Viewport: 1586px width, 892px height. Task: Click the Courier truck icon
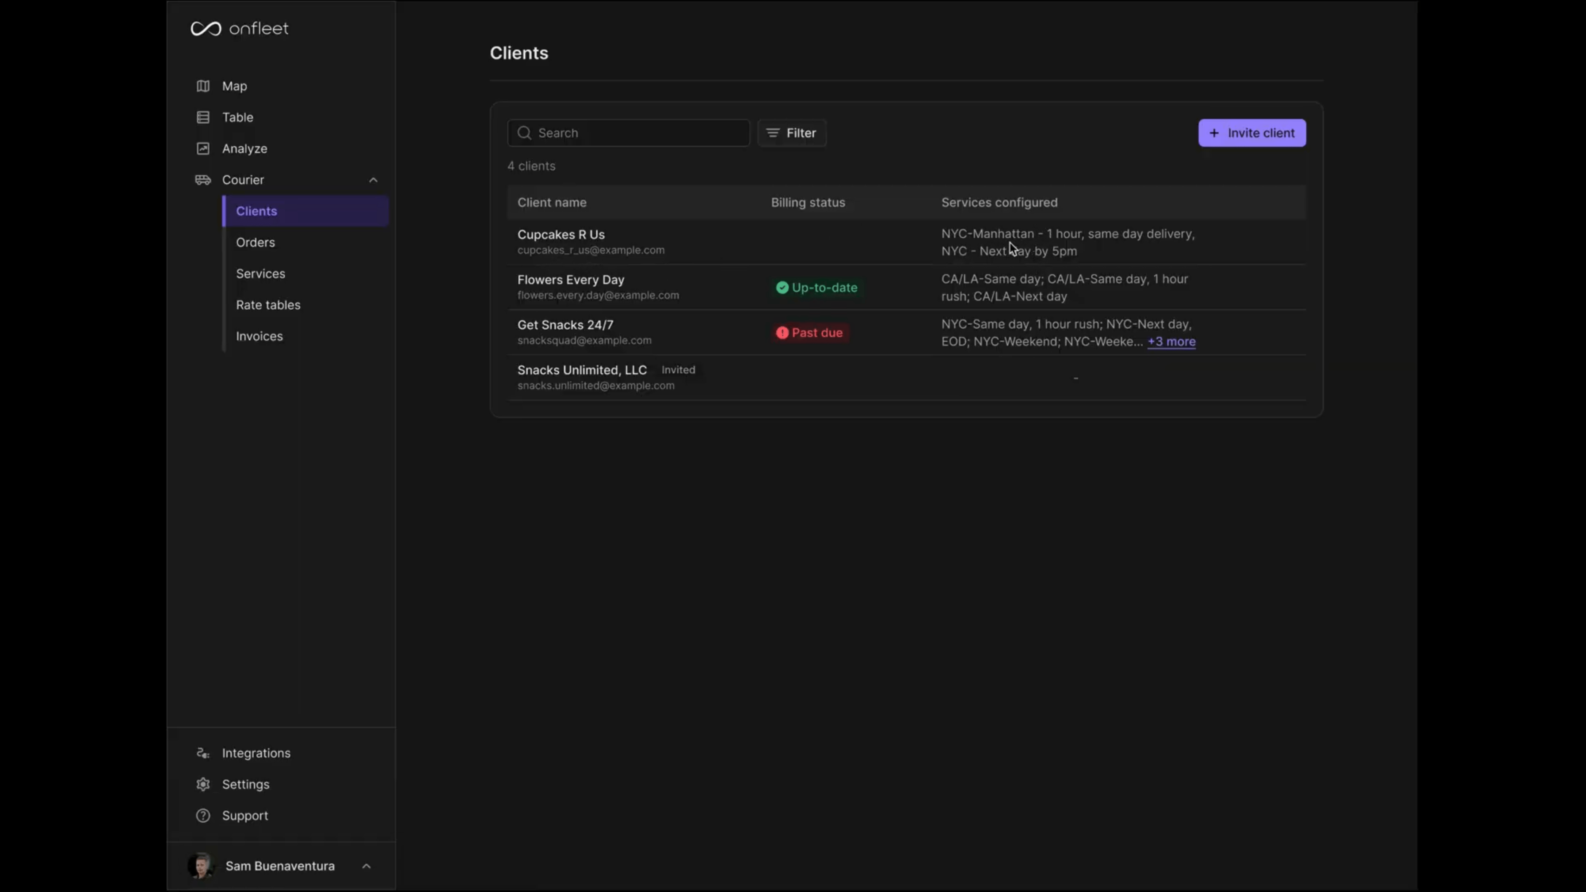pyautogui.click(x=203, y=180)
